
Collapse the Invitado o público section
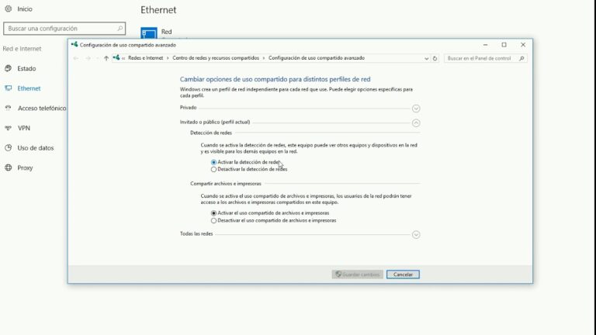pos(416,123)
